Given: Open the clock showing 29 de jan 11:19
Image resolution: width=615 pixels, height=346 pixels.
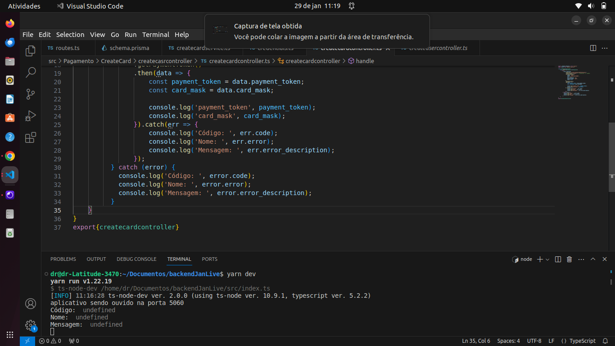Looking at the screenshot, I should tap(317, 6).
